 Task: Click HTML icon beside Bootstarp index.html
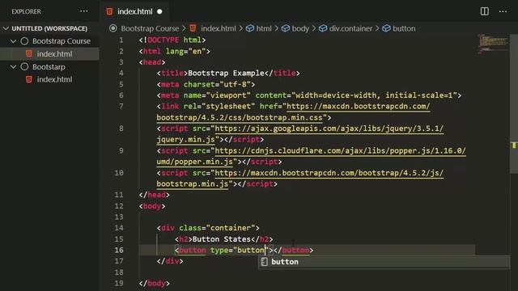point(29,79)
